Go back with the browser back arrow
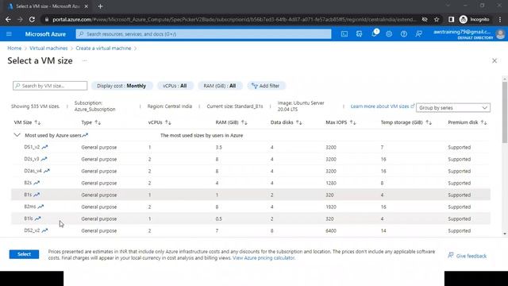 8,19
